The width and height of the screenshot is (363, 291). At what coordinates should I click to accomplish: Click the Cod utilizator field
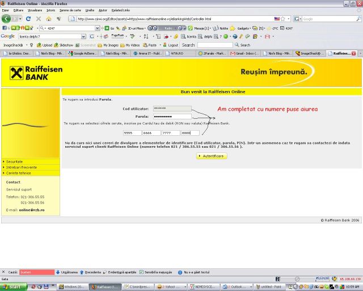click(x=172, y=109)
